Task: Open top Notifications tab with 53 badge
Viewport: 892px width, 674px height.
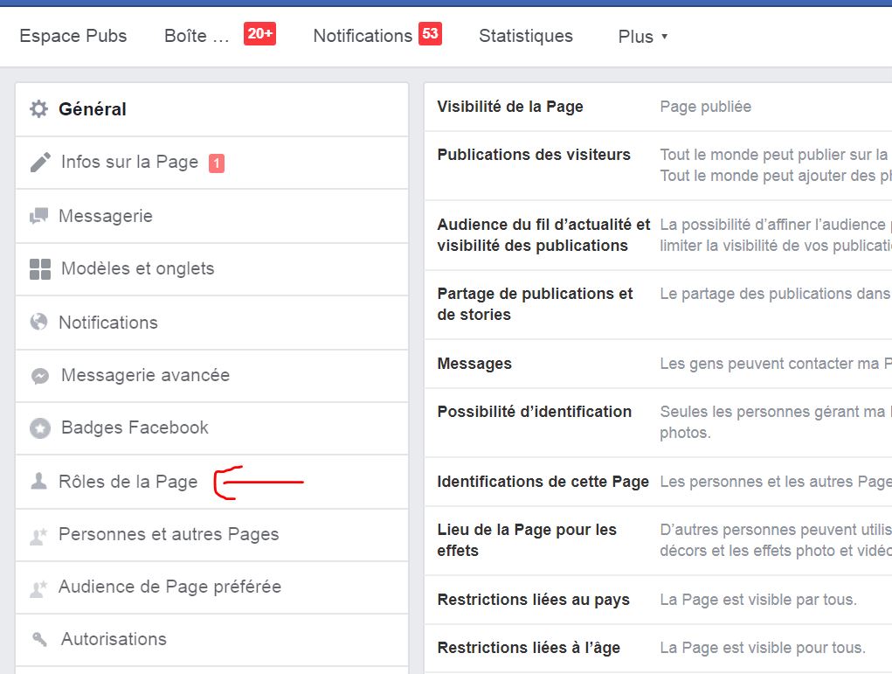Action: tap(363, 36)
